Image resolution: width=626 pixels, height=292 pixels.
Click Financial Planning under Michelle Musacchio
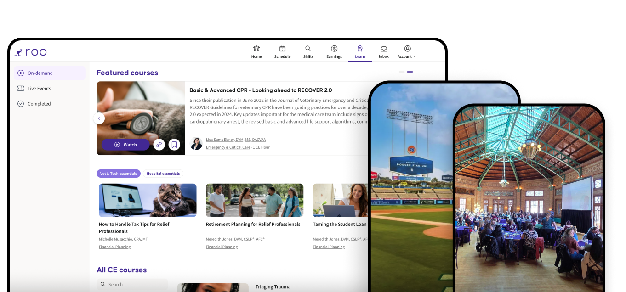point(115,247)
